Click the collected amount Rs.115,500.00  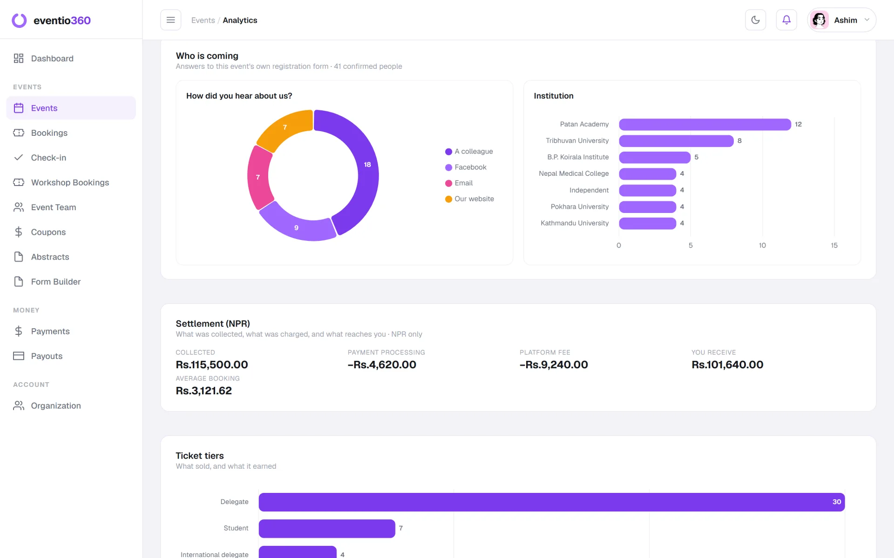coord(212,365)
